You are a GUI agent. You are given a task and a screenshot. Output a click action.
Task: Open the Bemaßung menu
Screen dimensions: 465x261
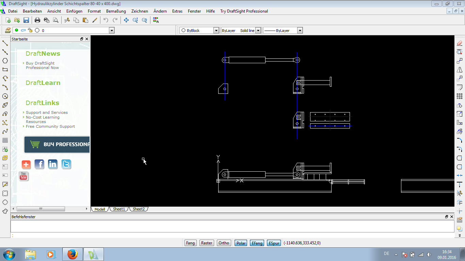pos(116,11)
